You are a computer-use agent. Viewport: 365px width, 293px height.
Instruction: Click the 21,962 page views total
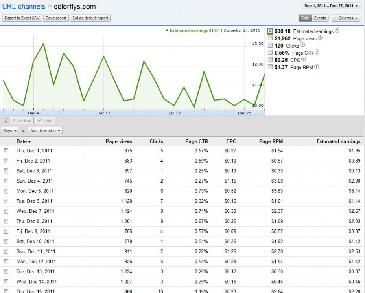[x=282, y=38]
